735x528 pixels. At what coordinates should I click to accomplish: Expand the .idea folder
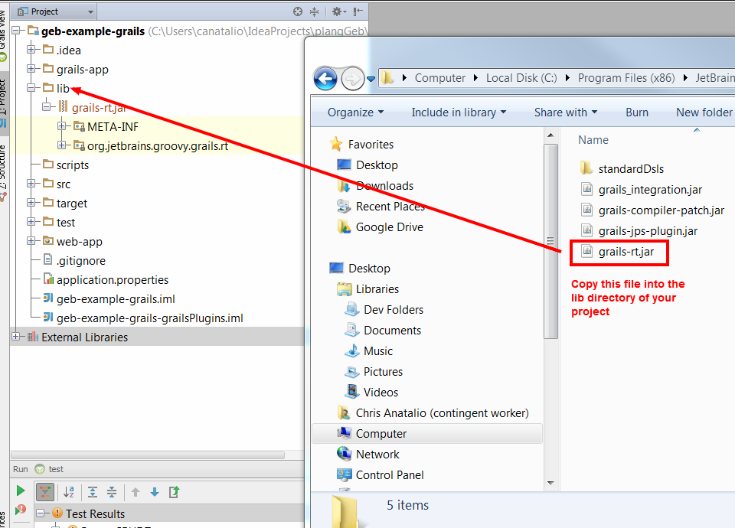[x=31, y=49]
